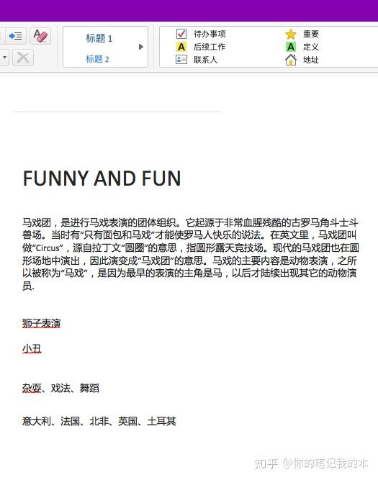Open the small dropdown arrow beside delete icon

coord(4,58)
